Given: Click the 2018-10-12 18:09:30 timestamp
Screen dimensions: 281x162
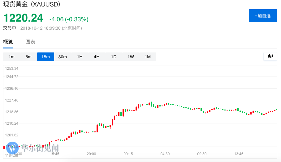Looking at the screenshot, I should coord(51,28).
